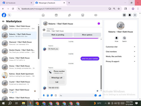Click the browser back arrow
The height and width of the screenshot is (106, 141).
3,9
